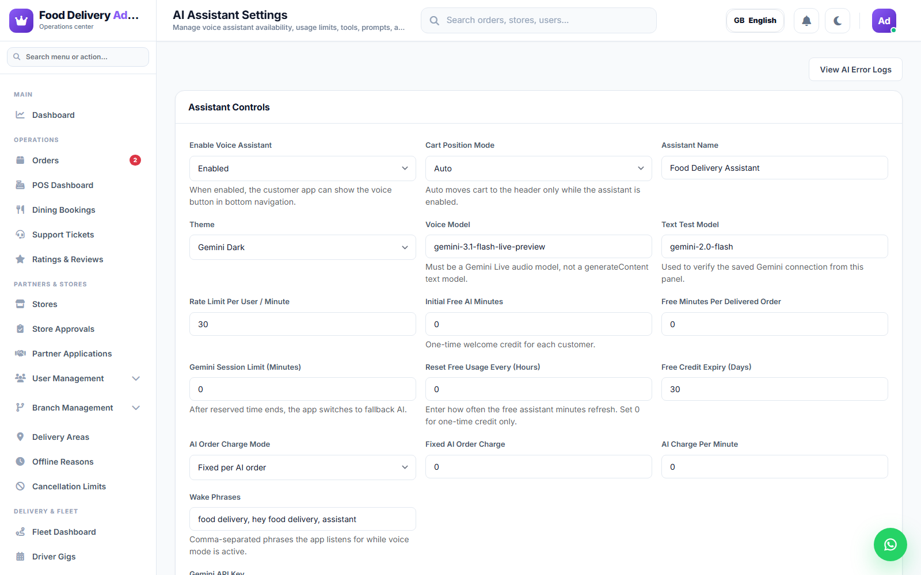Focus the Search menu or action field
This screenshot has width=921, height=575.
(x=78, y=57)
